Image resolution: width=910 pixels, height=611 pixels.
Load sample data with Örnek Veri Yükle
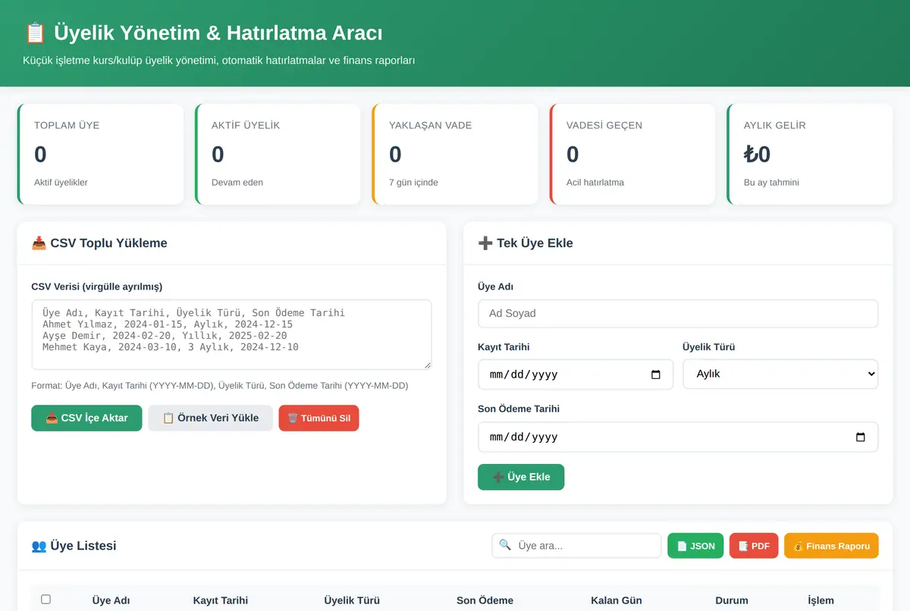210,418
